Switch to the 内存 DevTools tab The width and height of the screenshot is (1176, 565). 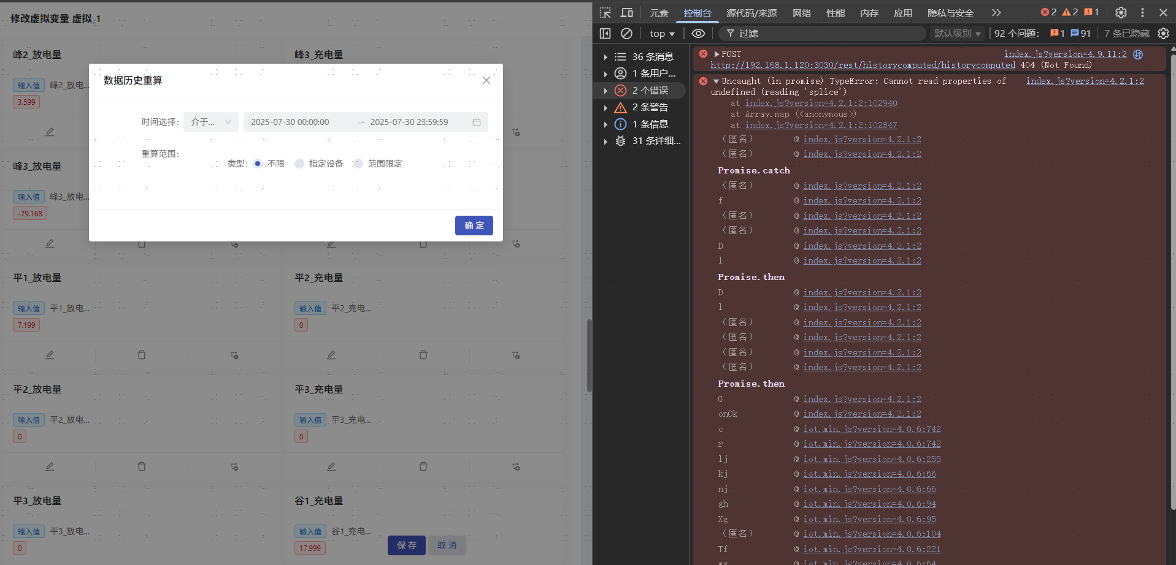[869, 13]
